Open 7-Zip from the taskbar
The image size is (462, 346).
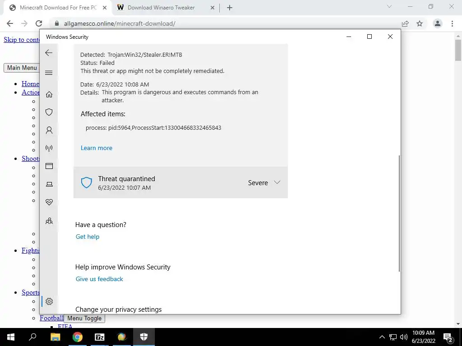(100, 337)
